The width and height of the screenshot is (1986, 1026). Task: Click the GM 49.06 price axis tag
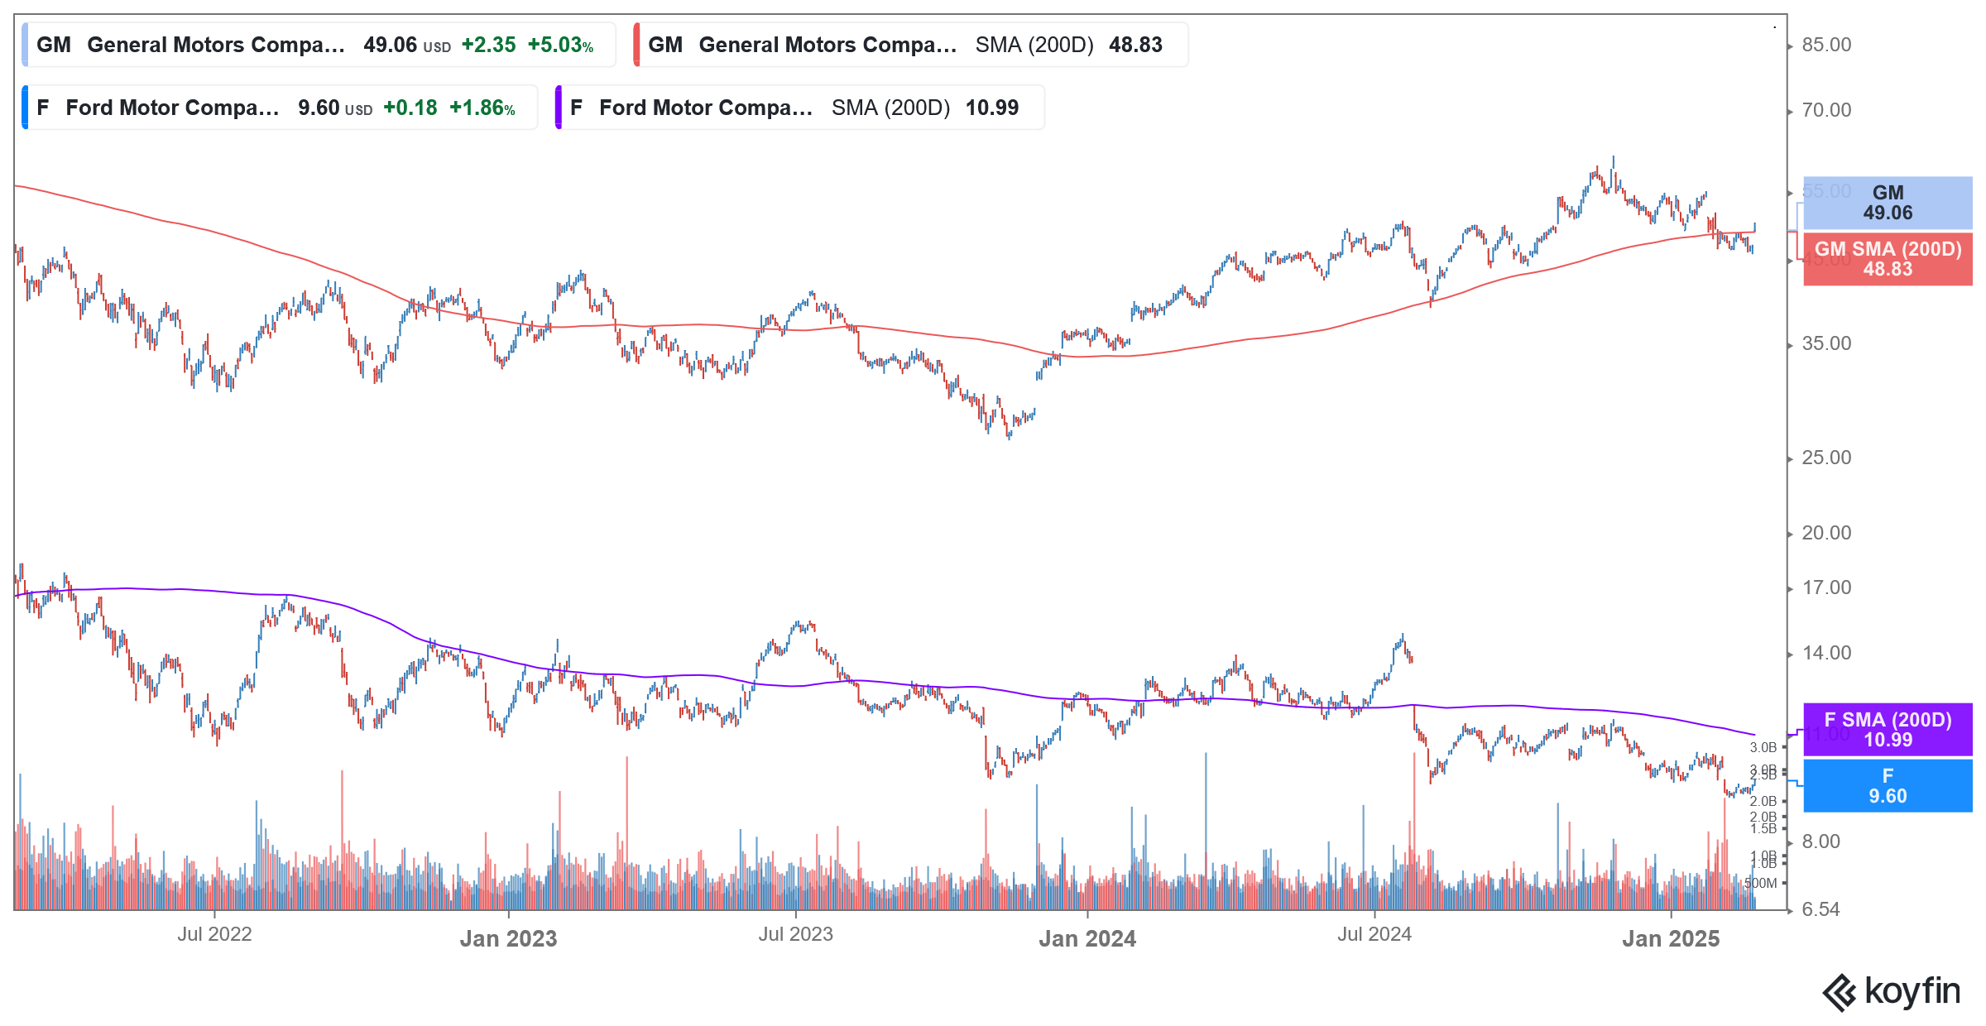point(1888,203)
